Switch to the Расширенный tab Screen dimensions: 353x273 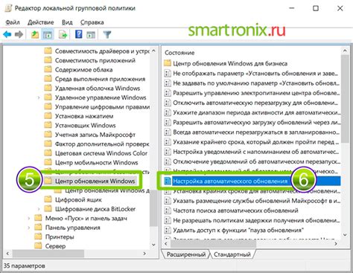[x=186, y=254]
